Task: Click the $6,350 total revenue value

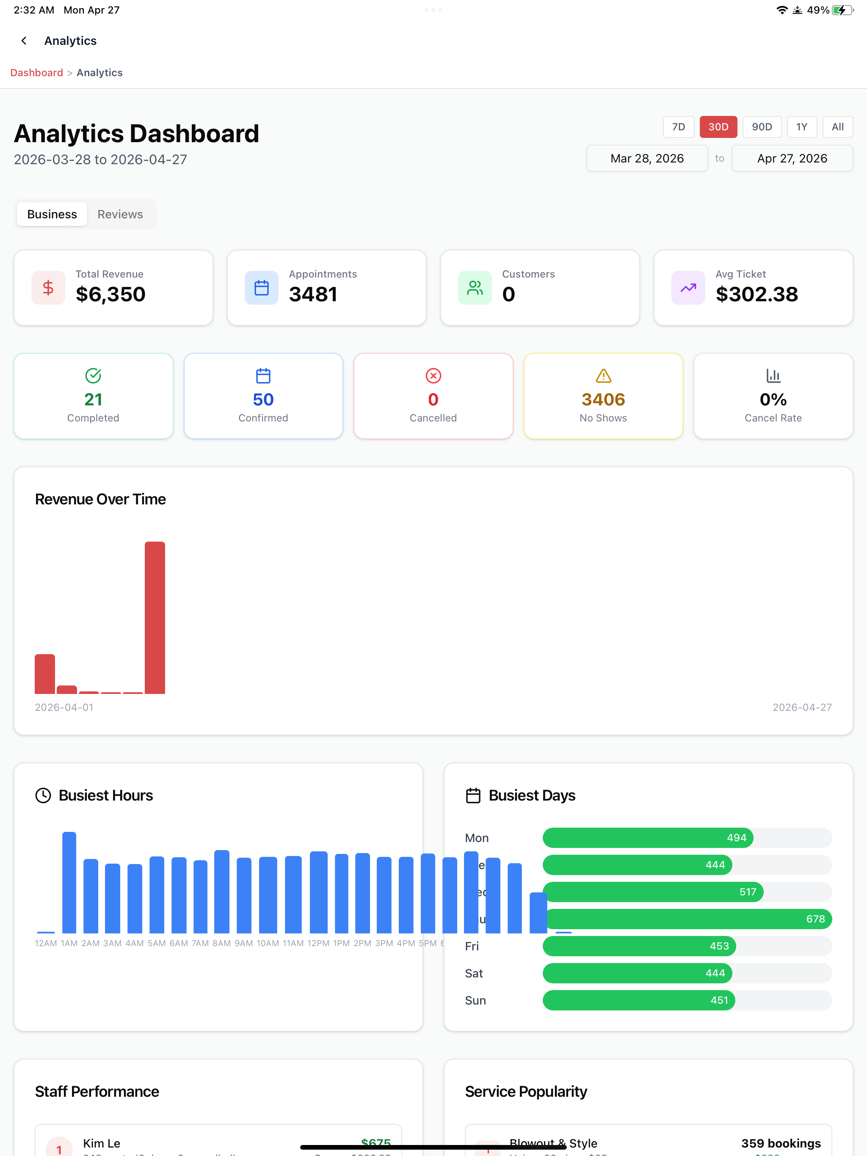Action: [x=110, y=294]
